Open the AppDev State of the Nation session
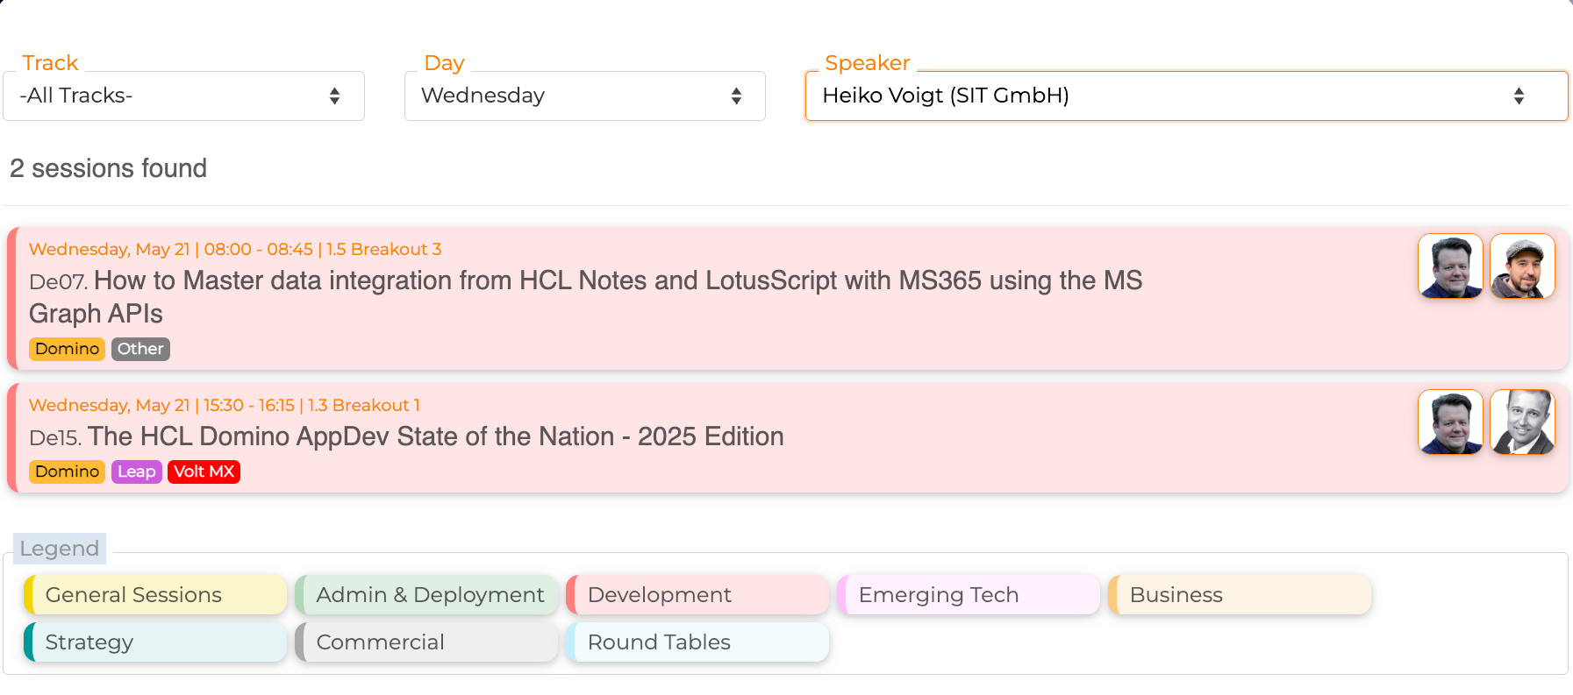This screenshot has height=695, width=1573. pos(435,436)
